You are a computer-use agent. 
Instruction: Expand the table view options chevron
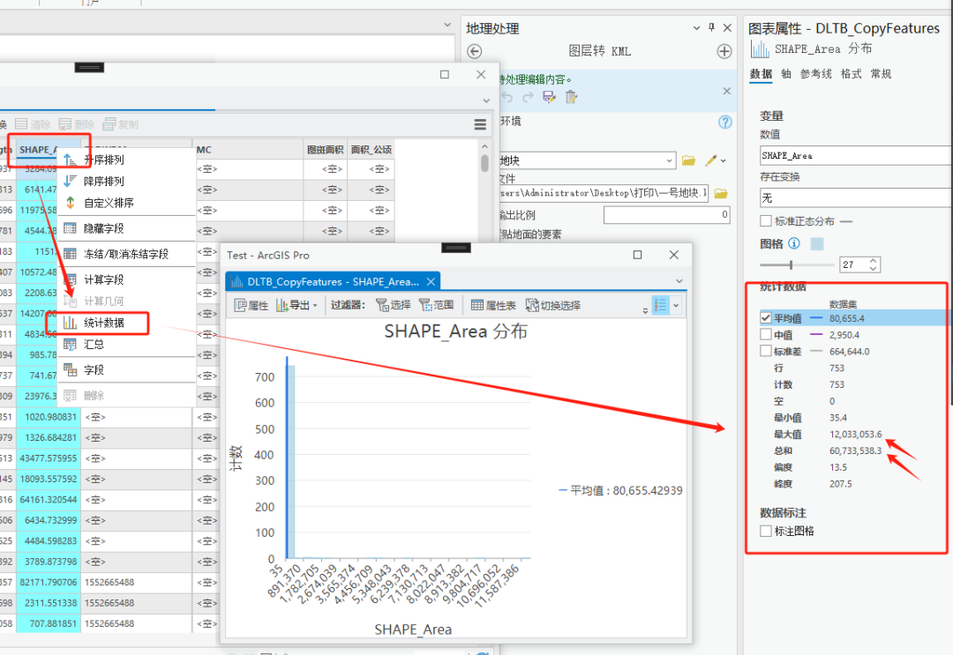click(x=486, y=100)
